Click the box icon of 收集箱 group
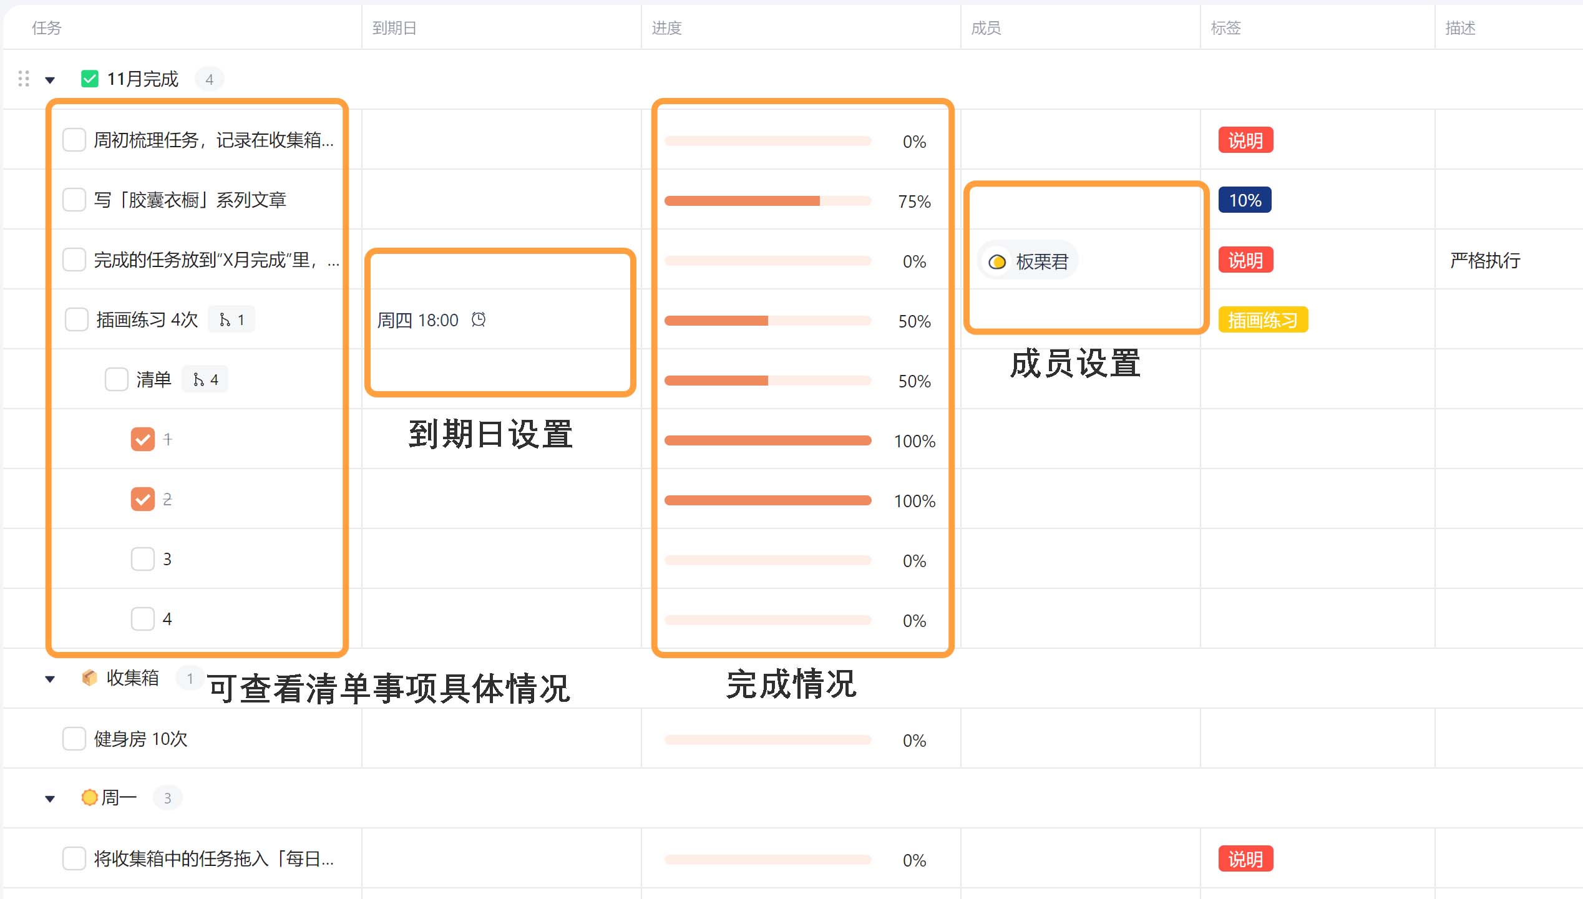This screenshot has width=1583, height=899. pos(89,678)
